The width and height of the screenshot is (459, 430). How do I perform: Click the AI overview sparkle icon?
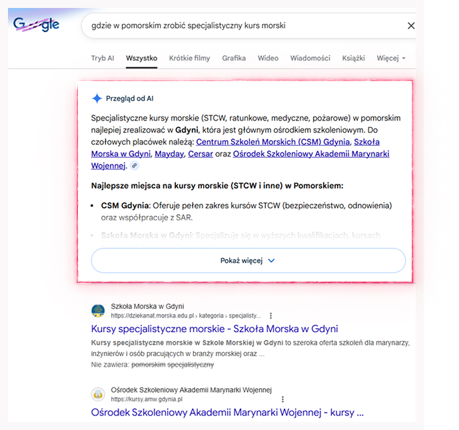pos(97,99)
